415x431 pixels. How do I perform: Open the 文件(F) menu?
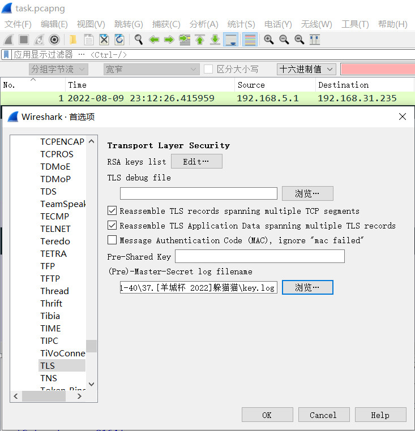[18, 24]
